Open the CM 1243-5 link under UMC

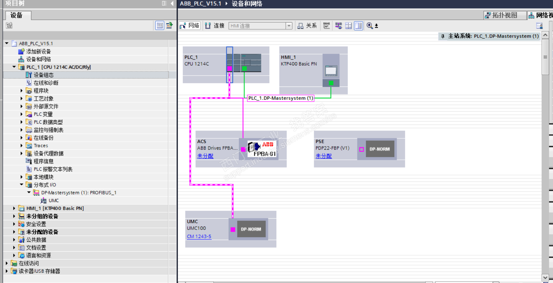pos(199,236)
